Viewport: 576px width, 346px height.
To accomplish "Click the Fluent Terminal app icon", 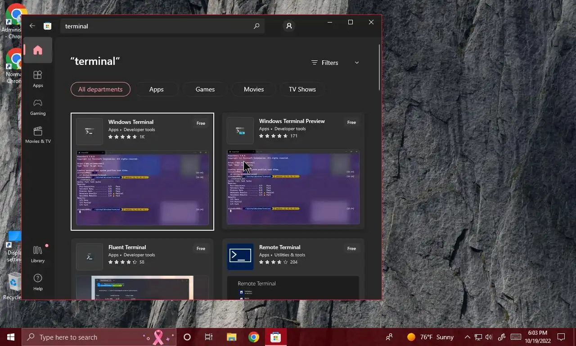I will [90, 256].
